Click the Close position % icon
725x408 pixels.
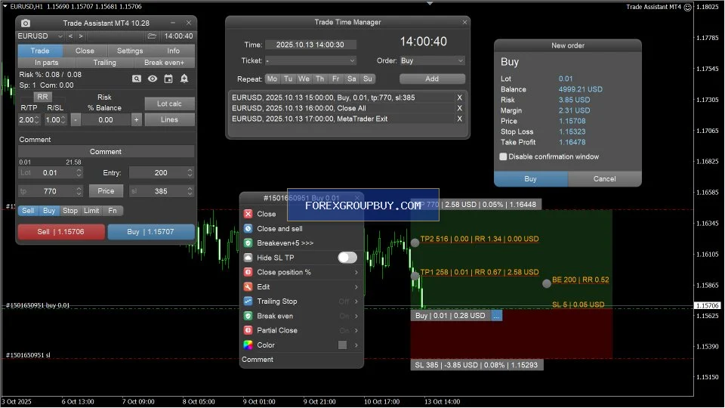coord(248,272)
